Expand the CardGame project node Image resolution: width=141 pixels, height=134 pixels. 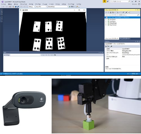click(106, 21)
